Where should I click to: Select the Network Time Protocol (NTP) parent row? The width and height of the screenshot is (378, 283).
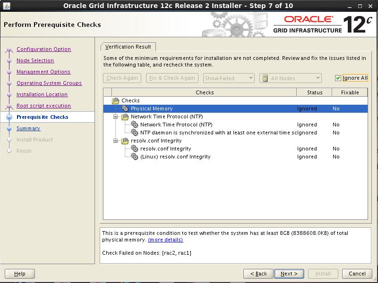(167, 117)
